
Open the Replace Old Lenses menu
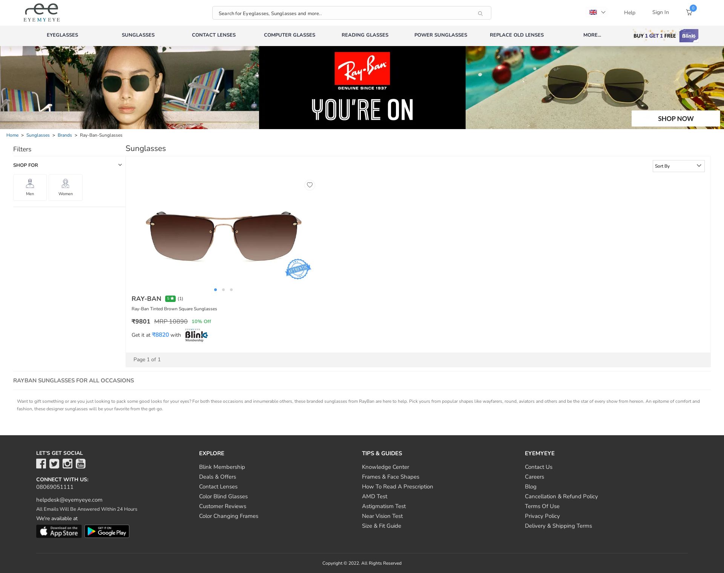517,35
